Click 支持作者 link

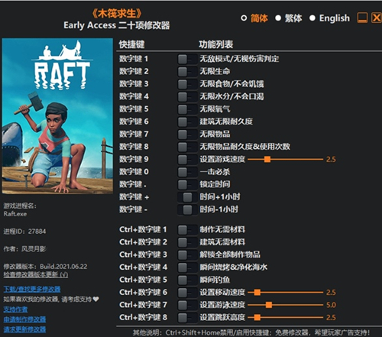click(x=15, y=309)
